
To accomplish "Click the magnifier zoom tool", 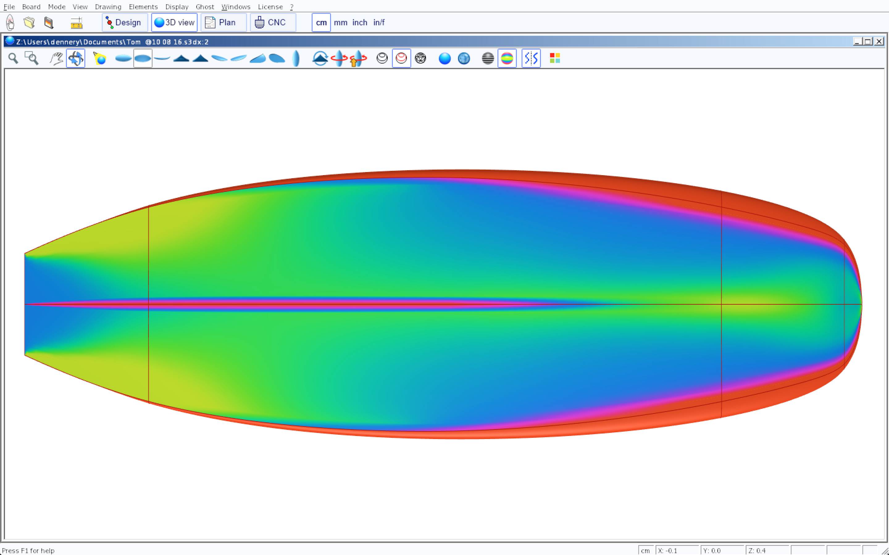I will (x=13, y=58).
